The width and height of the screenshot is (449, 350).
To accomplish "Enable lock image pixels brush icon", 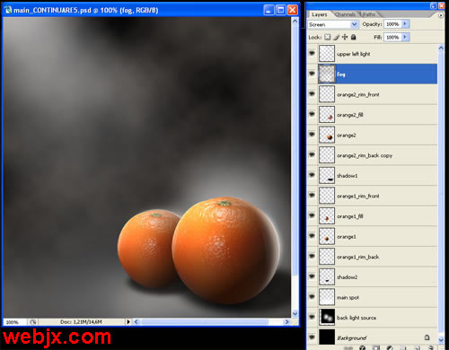I will (x=337, y=37).
